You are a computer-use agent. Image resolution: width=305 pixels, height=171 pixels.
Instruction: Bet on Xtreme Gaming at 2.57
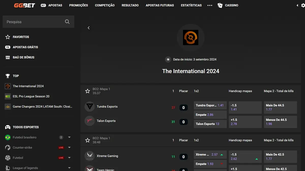(x=210, y=155)
